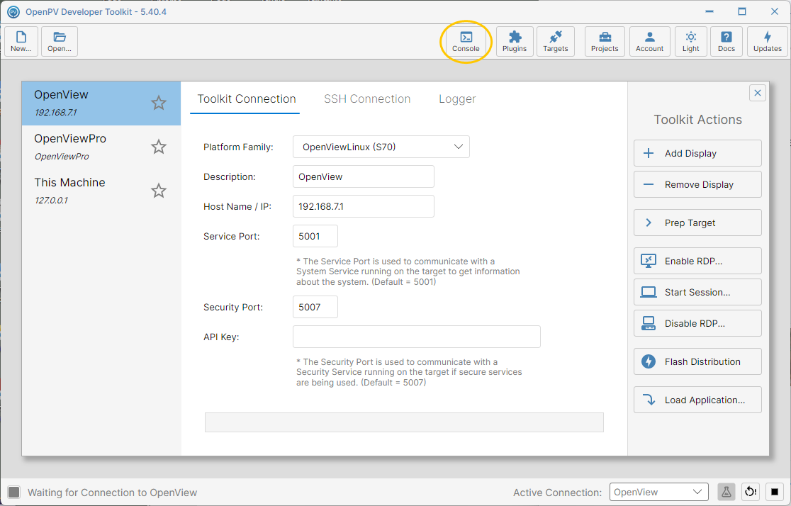
Task: Click the Add Display button
Action: click(x=697, y=153)
